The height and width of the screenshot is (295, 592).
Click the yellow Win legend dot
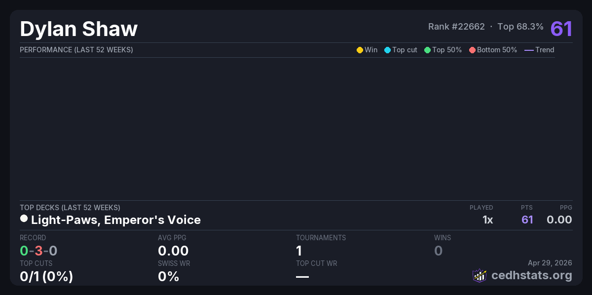(x=360, y=50)
